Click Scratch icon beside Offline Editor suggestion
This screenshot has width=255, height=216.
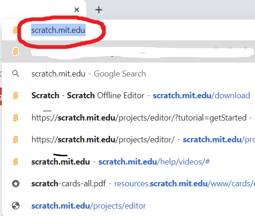[16, 95]
